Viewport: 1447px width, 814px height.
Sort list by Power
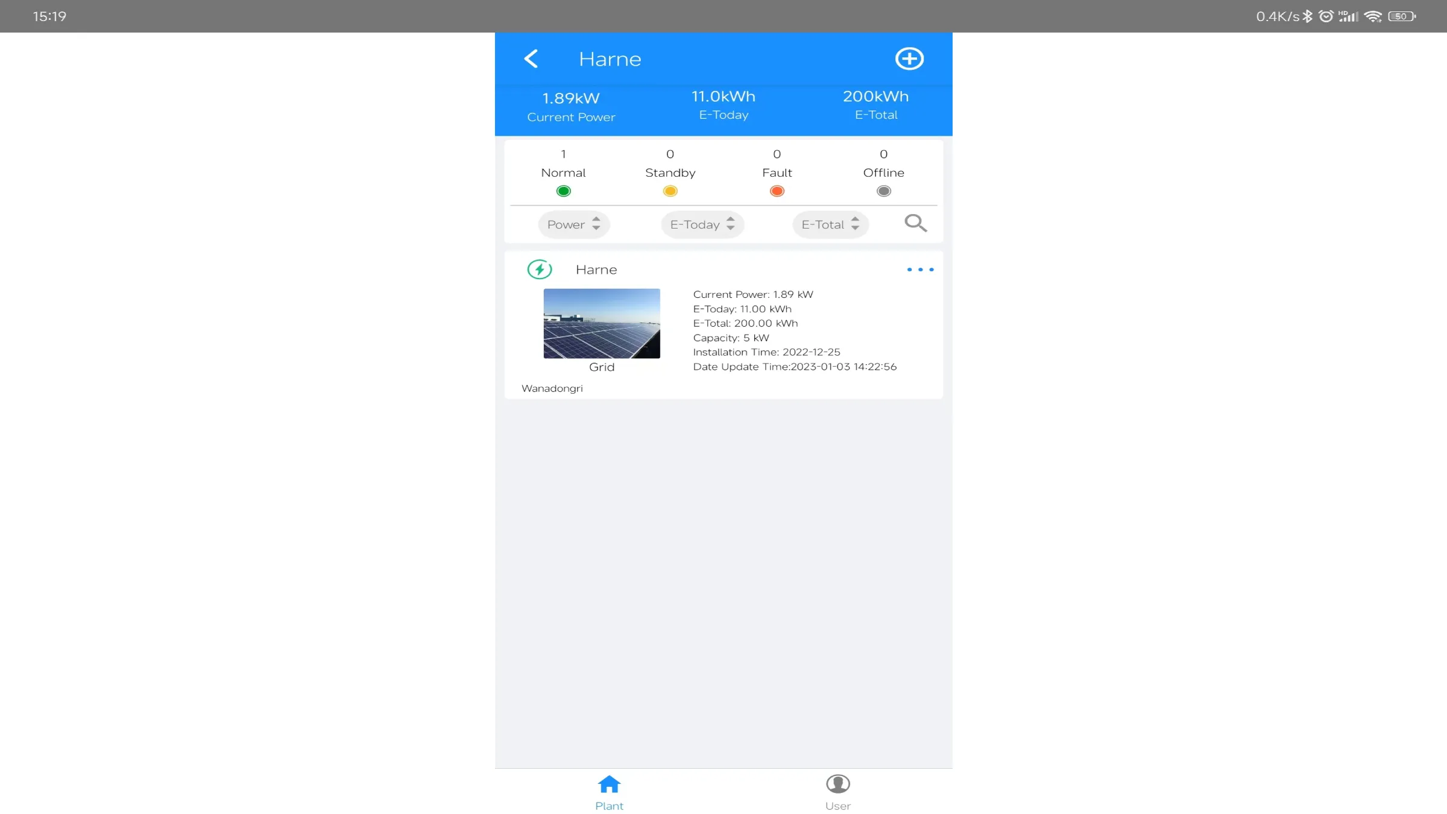pos(573,224)
